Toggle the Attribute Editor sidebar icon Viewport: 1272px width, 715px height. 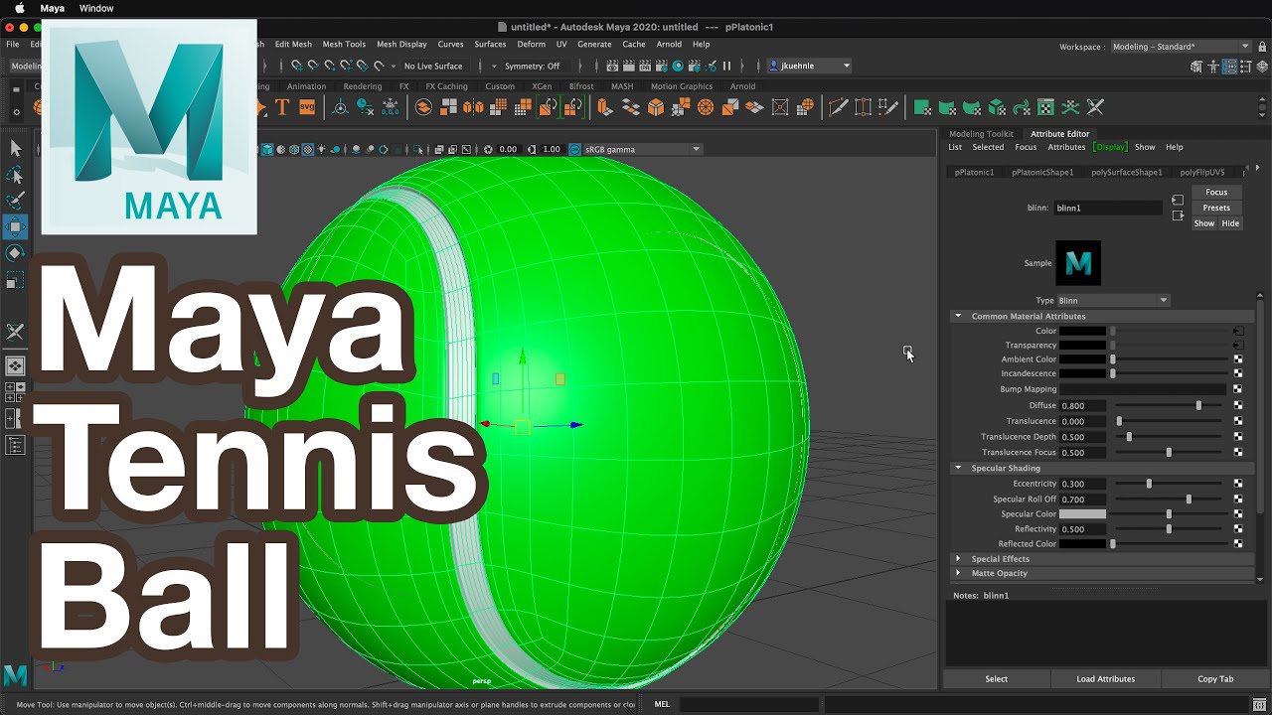click(1229, 67)
